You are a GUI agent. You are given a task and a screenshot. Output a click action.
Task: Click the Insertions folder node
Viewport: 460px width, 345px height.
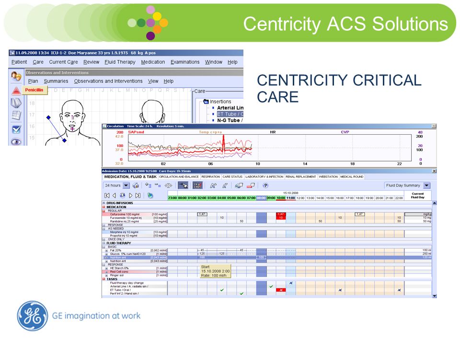[218, 102]
